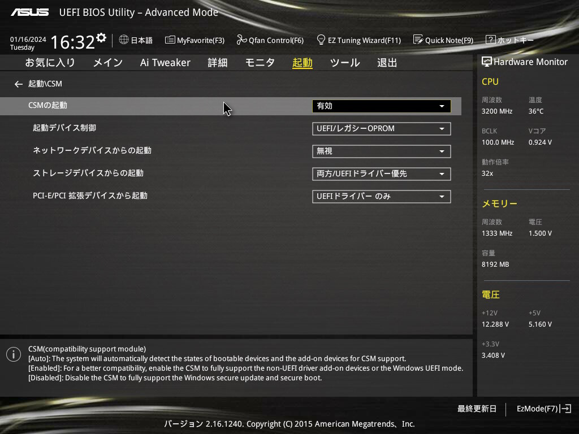Open Quick Note(F9)
The image size is (579, 434).
443,40
